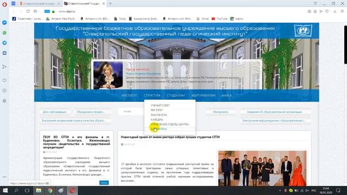Open a new tab with plus button
The width and height of the screenshot is (347, 195).
tap(110, 3)
